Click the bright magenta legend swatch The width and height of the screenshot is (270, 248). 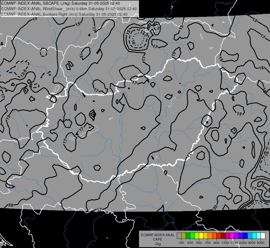(x=232, y=236)
